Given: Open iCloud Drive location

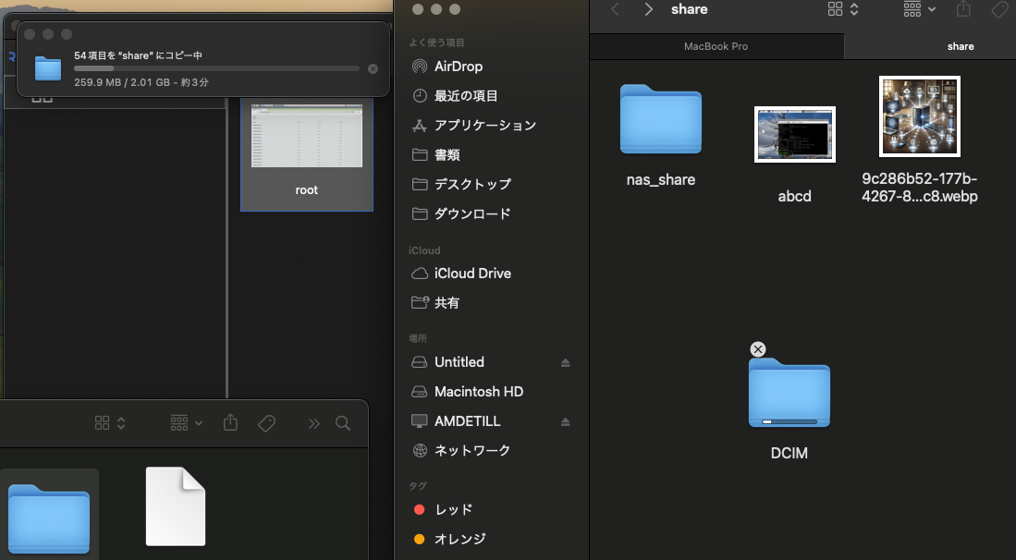Looking at the screenshot, I should [471, 274].
